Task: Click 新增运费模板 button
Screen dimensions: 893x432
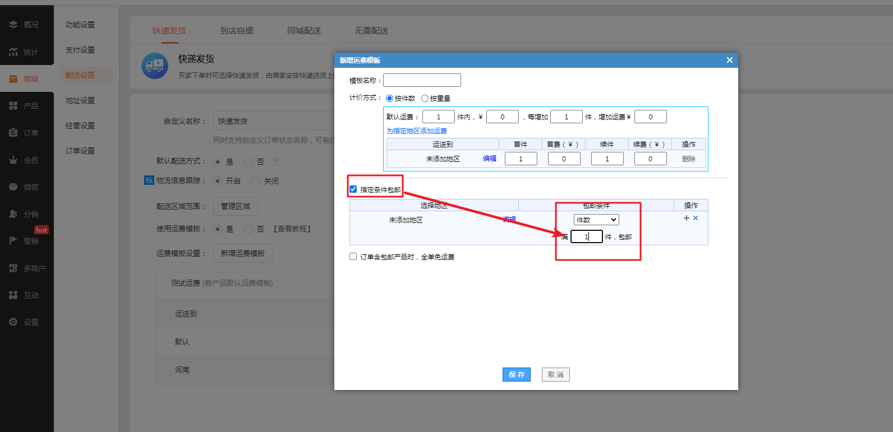Action: pos(243,253)
